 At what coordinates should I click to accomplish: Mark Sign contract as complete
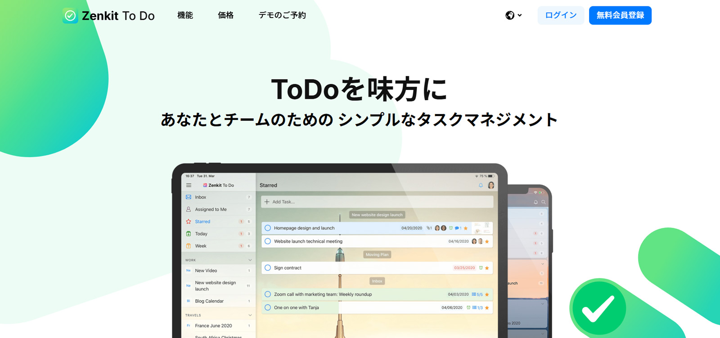coord(268,268)
